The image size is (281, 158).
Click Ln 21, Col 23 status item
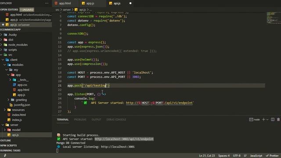[207, 156]
